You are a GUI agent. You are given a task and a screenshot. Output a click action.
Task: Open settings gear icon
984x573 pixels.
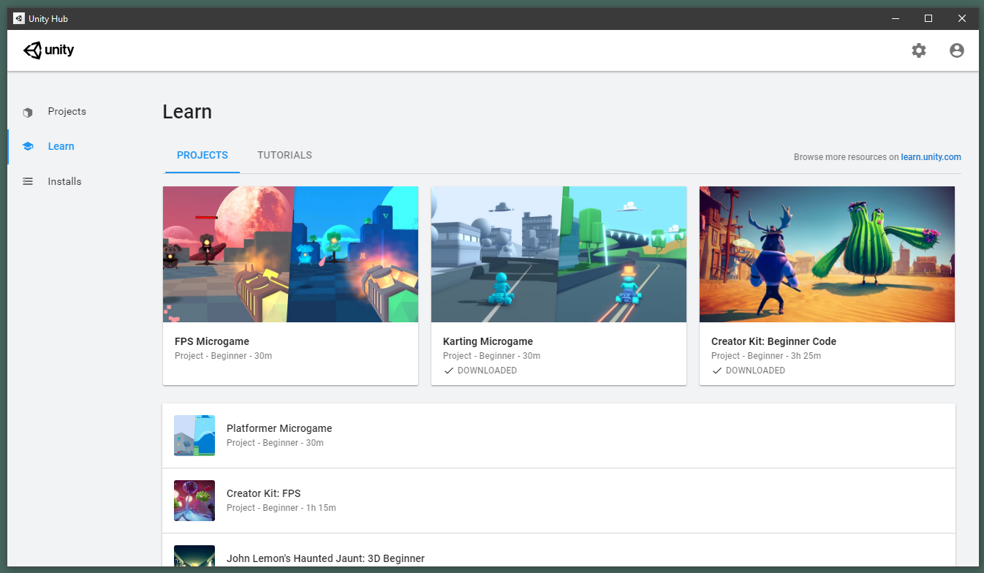click(x=919, y=50)
